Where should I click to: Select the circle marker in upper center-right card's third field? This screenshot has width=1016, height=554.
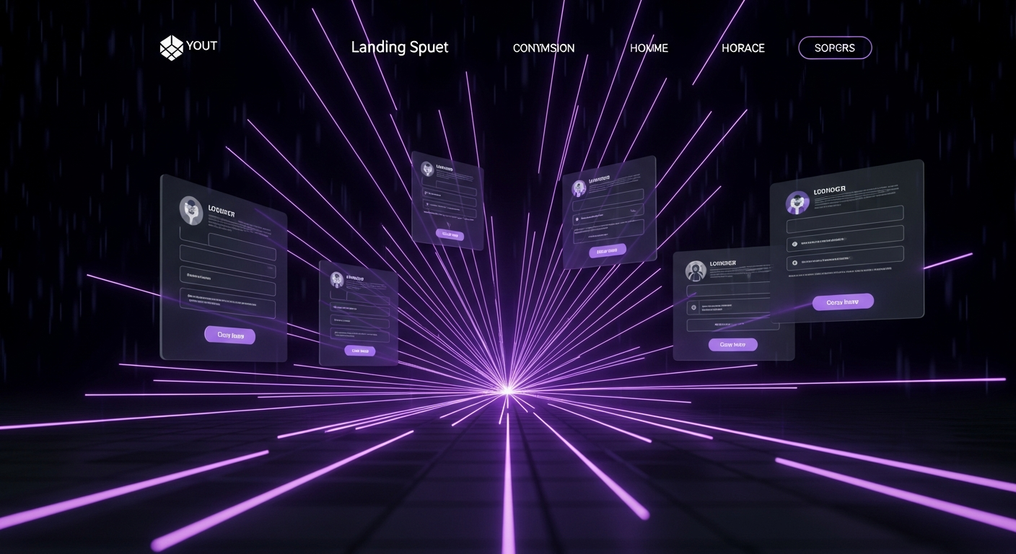pyautogui.click(x=577, y=219)
